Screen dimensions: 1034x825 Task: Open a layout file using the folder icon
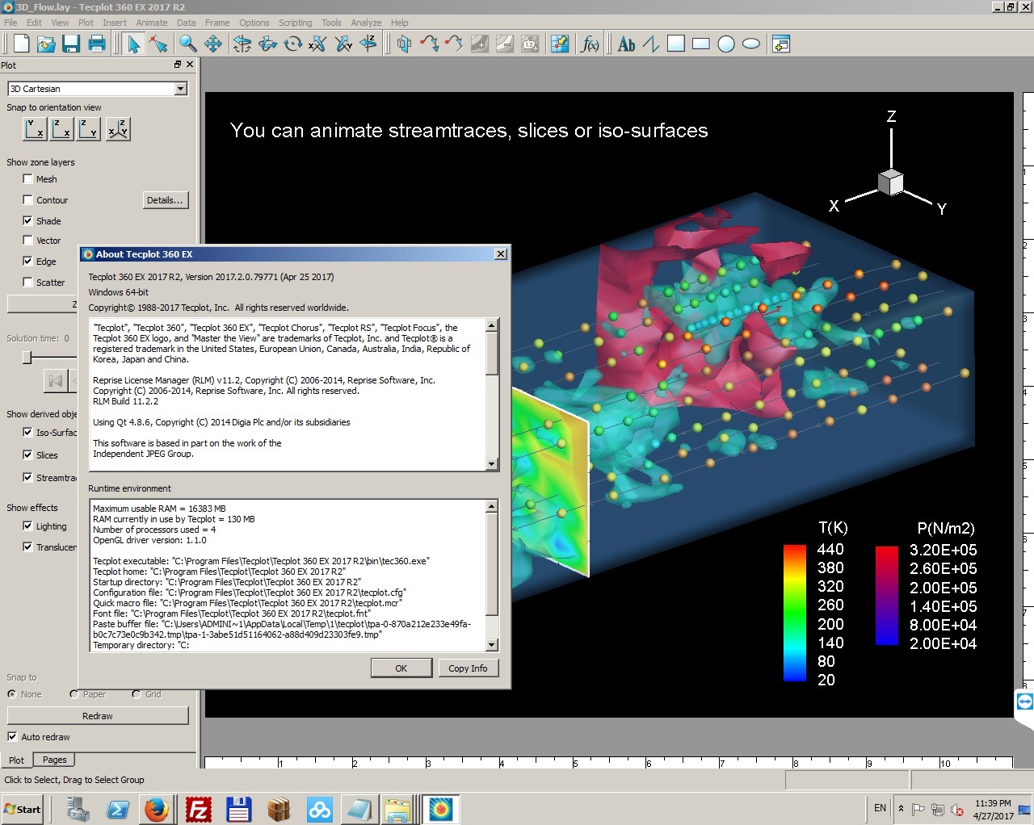(x=46, y=44)
